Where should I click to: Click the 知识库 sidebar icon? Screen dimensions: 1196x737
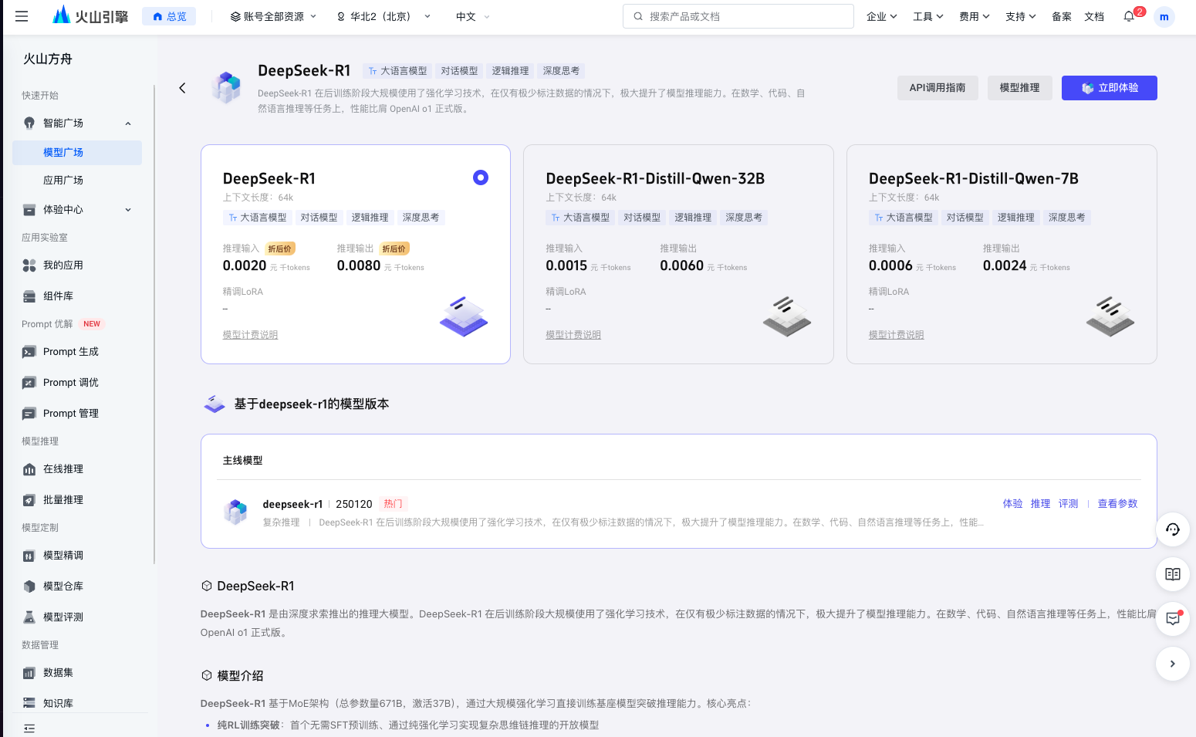(29, 703)
